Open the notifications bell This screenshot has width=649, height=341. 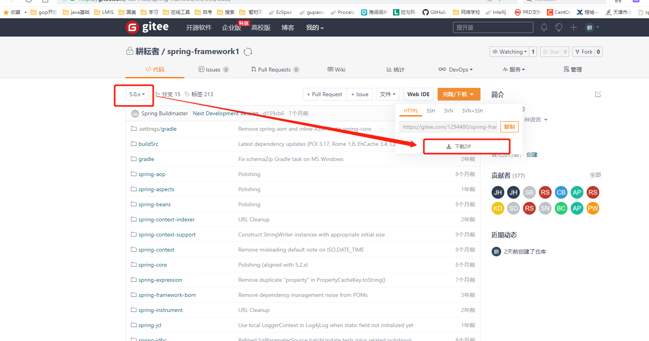pos(544,27)
